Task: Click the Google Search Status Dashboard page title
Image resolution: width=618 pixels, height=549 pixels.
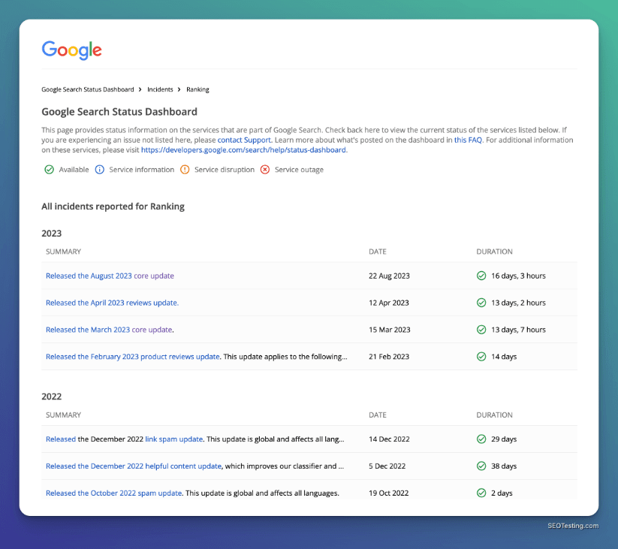Action: [x=119, y=112]
